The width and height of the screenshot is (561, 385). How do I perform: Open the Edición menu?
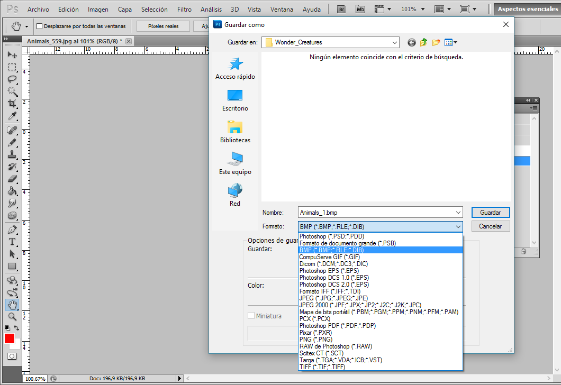pyautogui.click(x=68, y=10)
